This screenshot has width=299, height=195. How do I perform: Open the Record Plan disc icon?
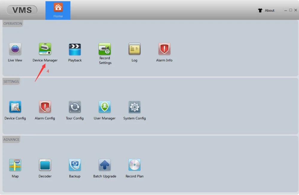135,165
